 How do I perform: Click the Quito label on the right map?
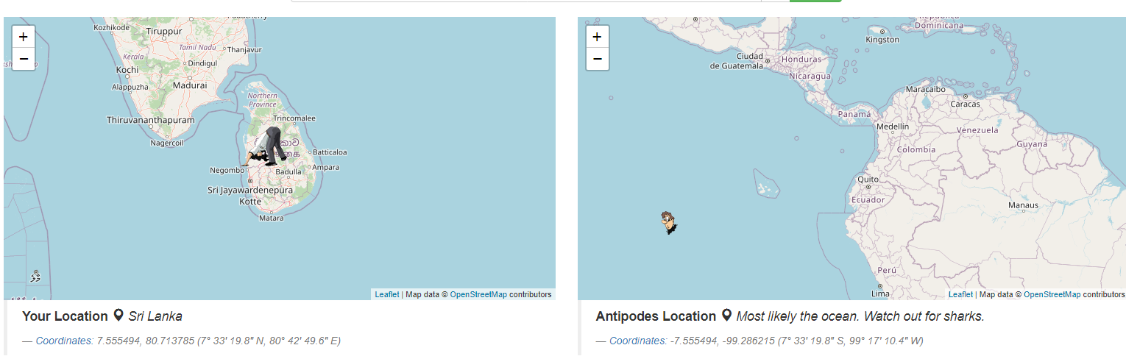[x=868, y=179]
